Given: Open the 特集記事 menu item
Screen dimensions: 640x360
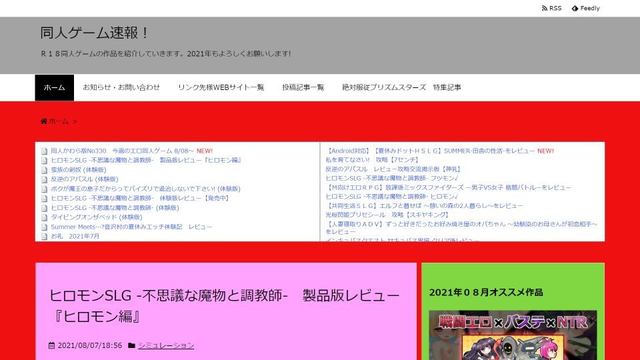Looking at the screenshot, I should point(401,87).
